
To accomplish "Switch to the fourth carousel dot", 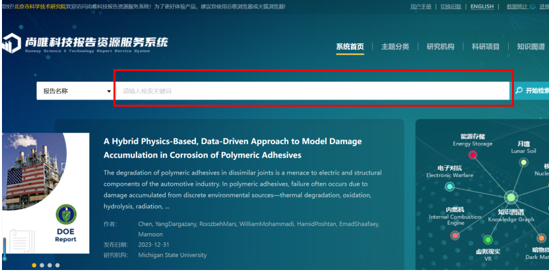I will click(x=57, y=265).
